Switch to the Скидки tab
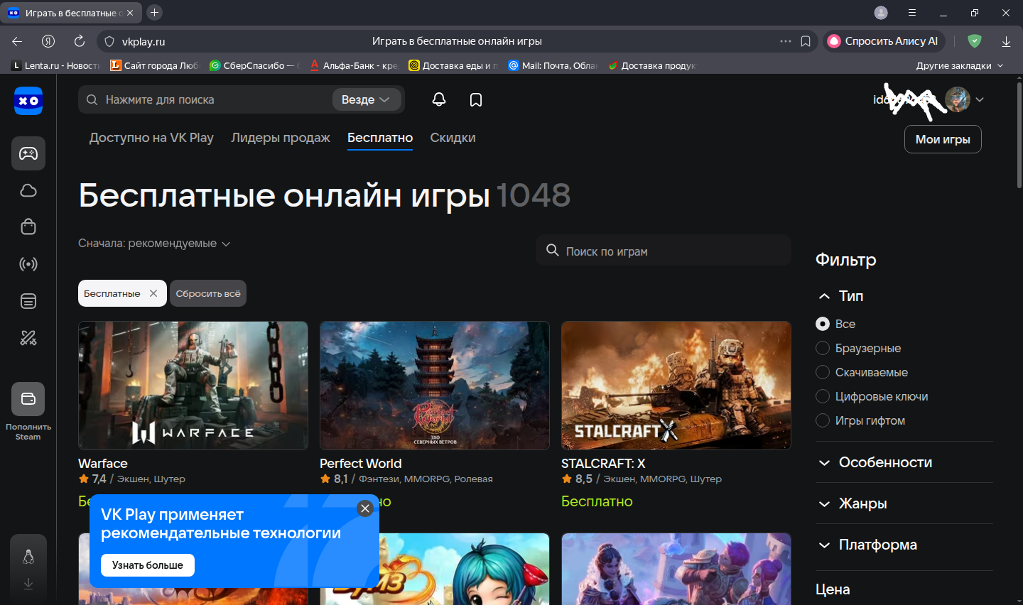Image resolution: width=1023 pixels, height=605 pixels. pyautogui.click(x=453, y=138)
